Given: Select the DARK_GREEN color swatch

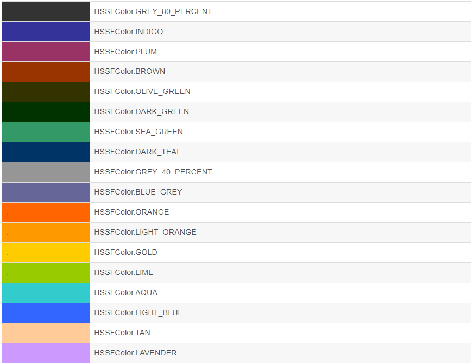Looking at the screenshot, I should click(x=46, y=112).
